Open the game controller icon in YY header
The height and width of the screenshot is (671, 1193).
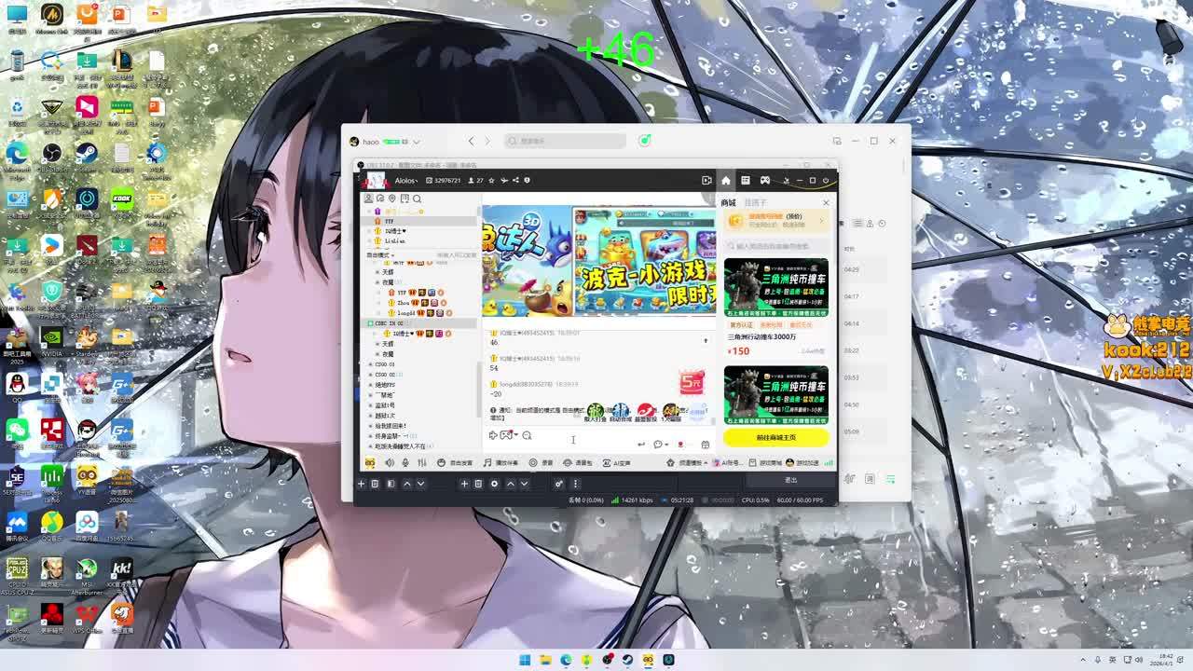pos(764,181)
